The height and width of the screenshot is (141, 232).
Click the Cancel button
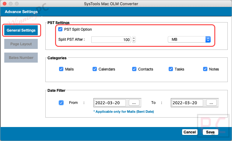(190, 132)
